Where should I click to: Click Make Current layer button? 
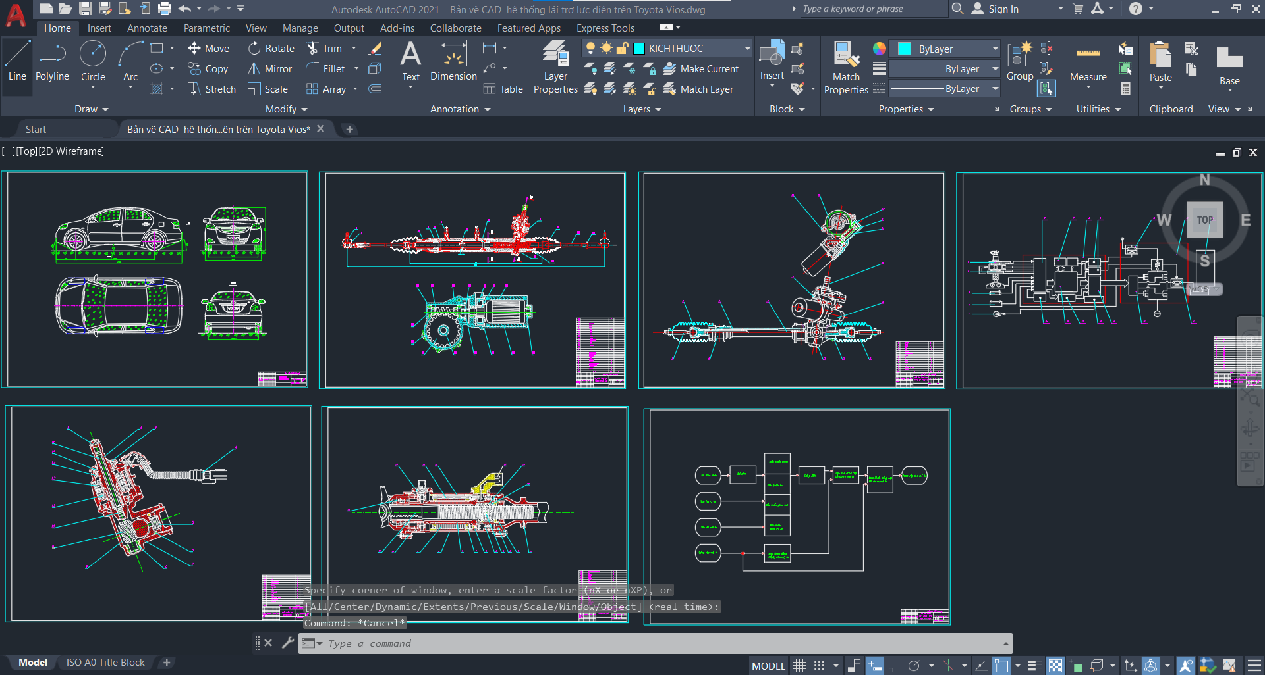pyautogui.click(x=701, y=68)
